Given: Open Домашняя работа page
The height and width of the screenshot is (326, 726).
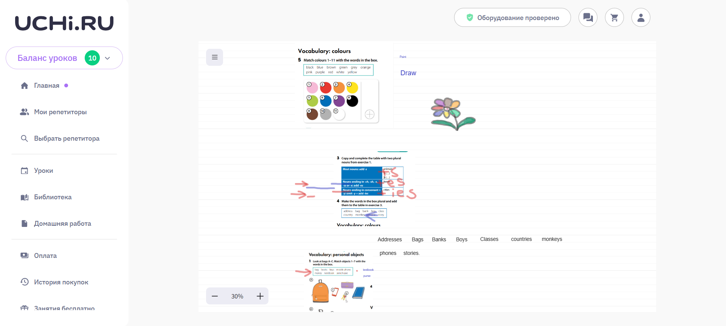Looking at the screenshot, I should (62, 224).
